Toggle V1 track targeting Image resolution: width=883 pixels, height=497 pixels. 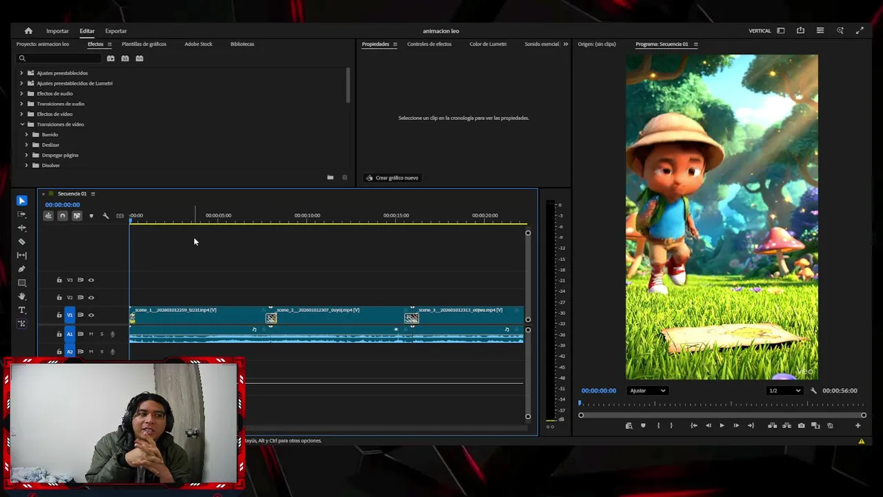click(x=70, y=315)
